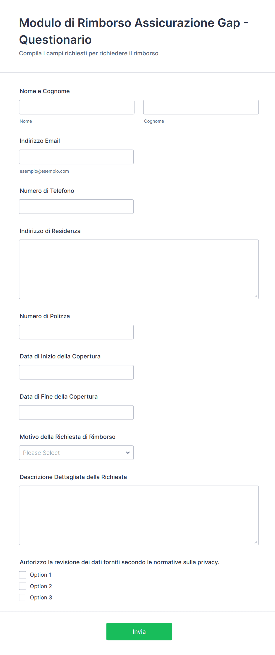Click the dropdown chevron arrow
This screenshot has height=655, width=275.
(x=128, y=453)
